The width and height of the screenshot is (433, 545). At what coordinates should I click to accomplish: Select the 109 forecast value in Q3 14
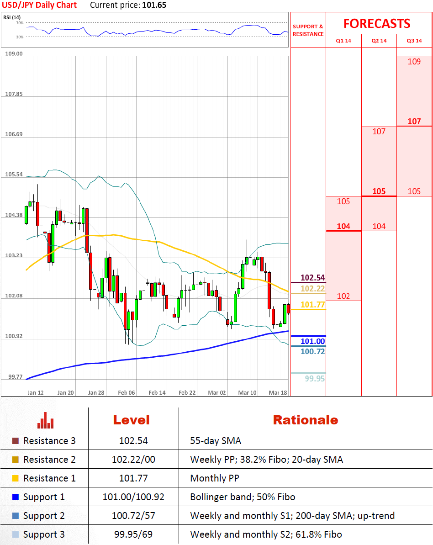[x=414, y=62]
